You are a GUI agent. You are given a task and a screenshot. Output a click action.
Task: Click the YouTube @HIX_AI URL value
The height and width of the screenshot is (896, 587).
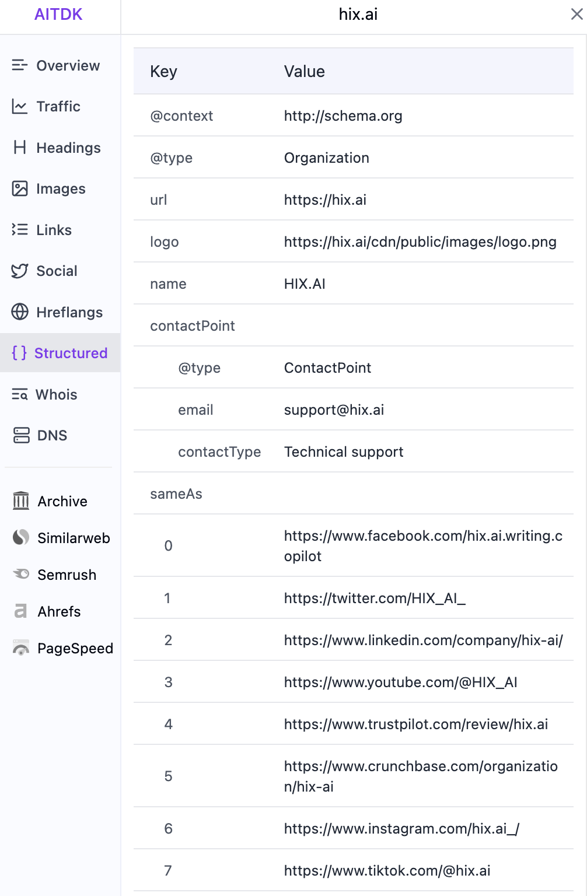[401, 682]
